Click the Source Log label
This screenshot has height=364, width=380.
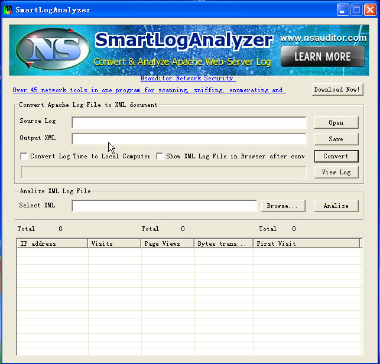coord(38,121)
